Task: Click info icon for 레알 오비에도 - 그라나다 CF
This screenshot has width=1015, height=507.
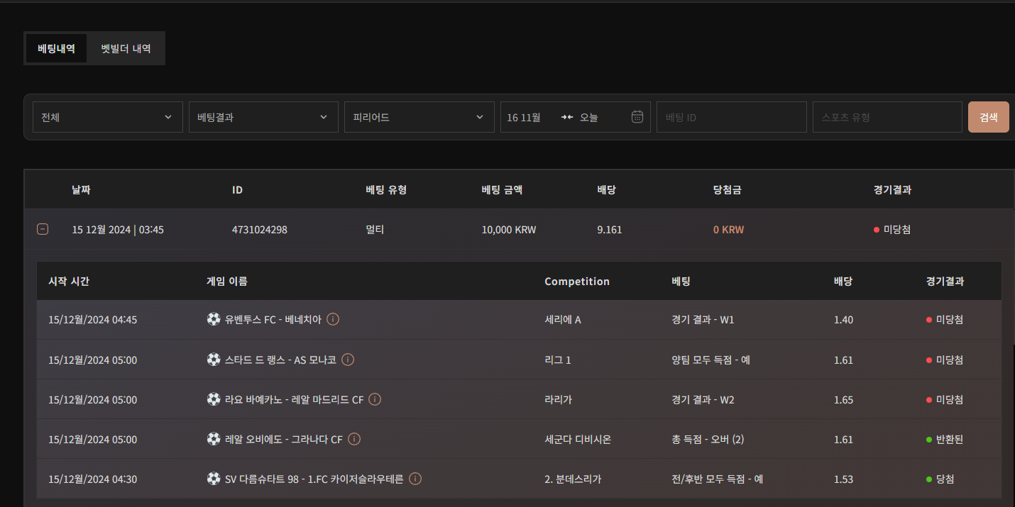Action: tap(354, 439)
